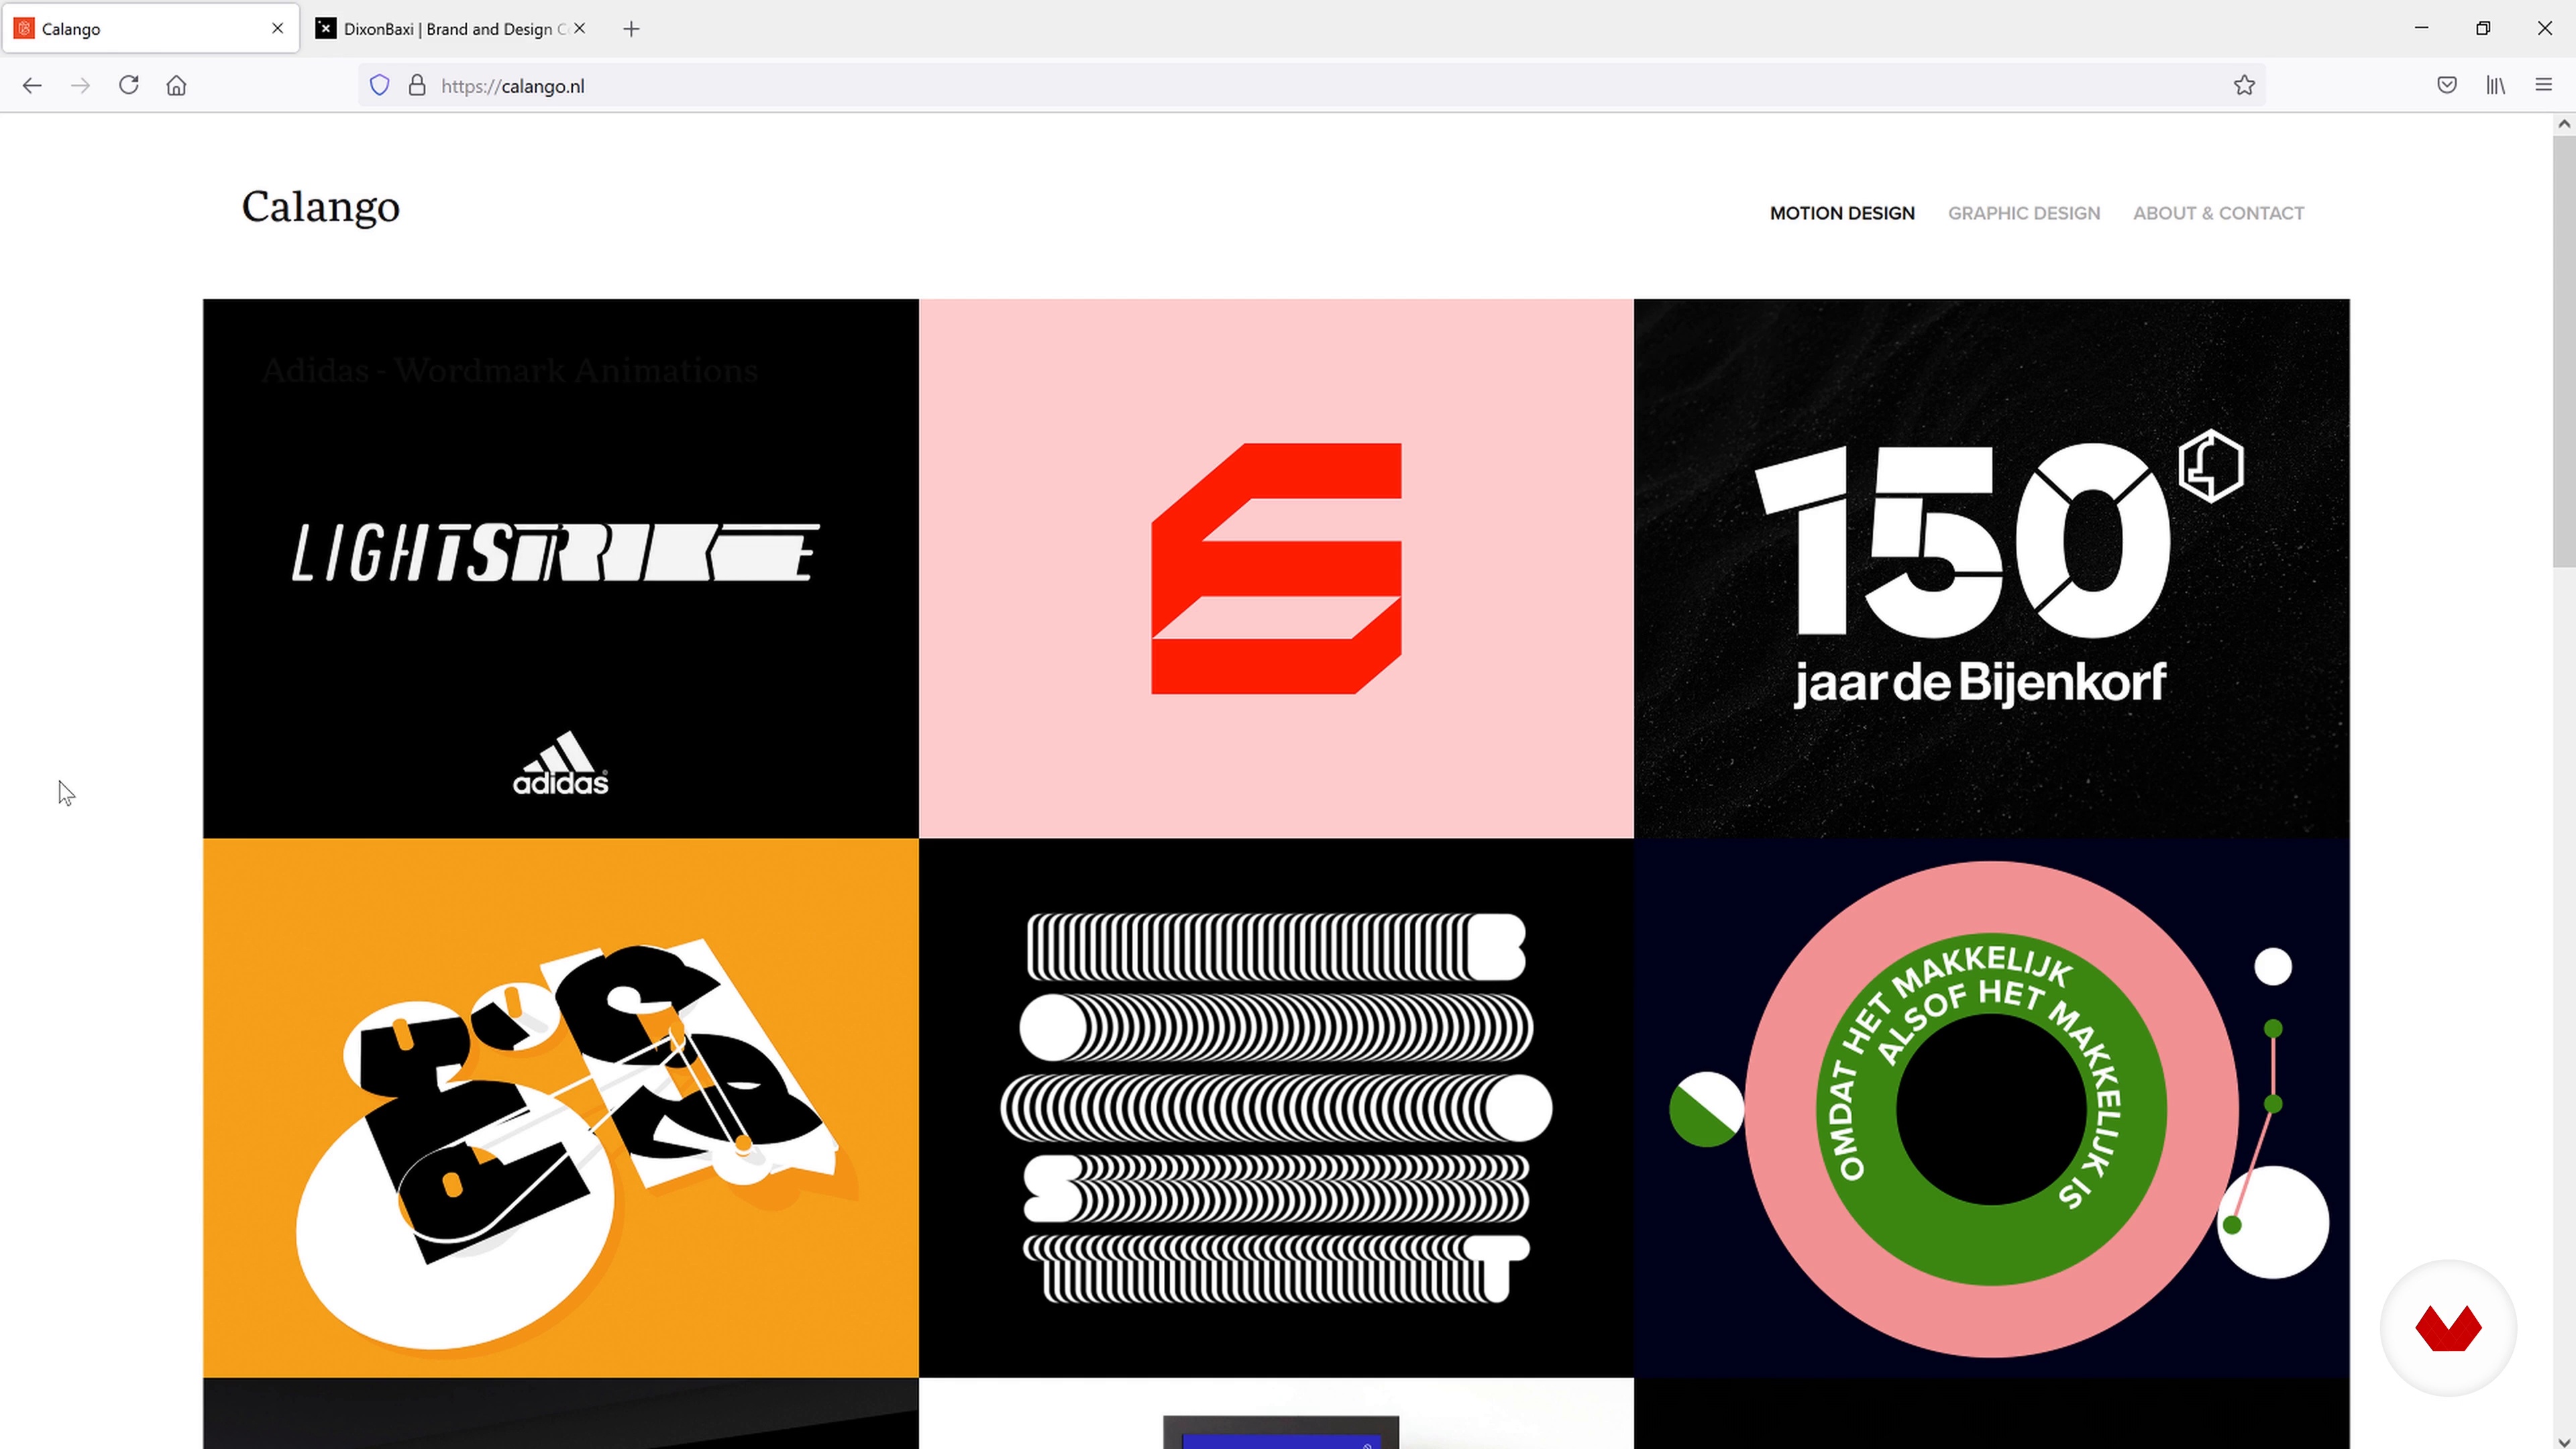
Task: Minimize the browser window
Action: click(2421, 28)
